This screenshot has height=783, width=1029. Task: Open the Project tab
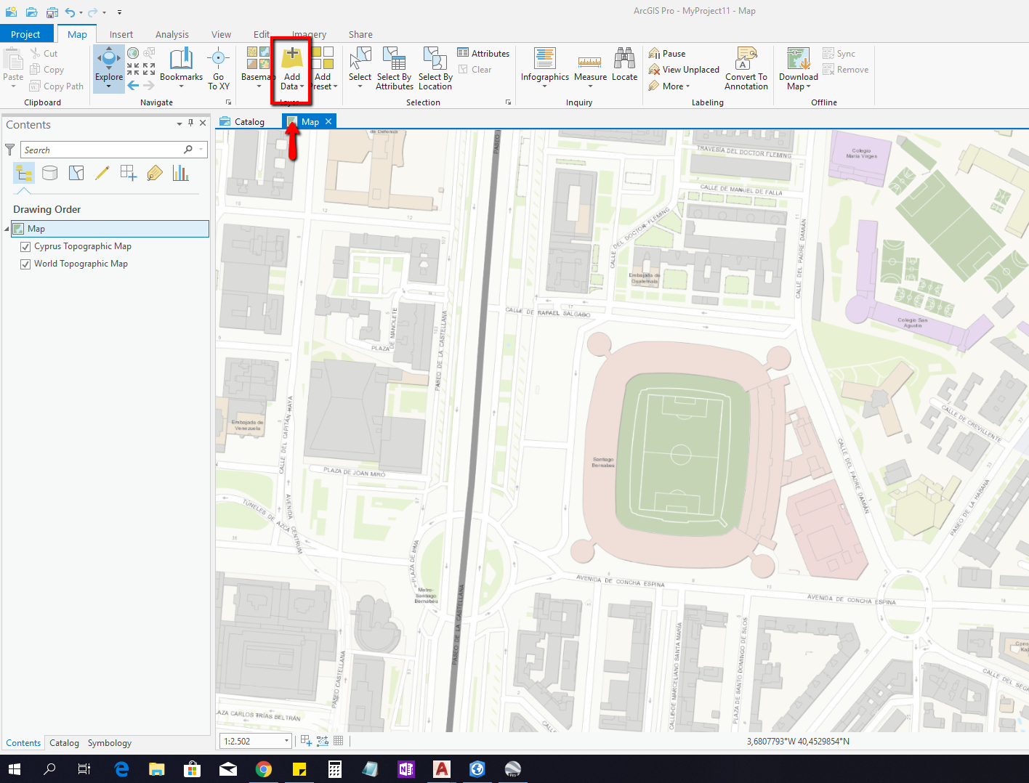click(x=25, y=34)
